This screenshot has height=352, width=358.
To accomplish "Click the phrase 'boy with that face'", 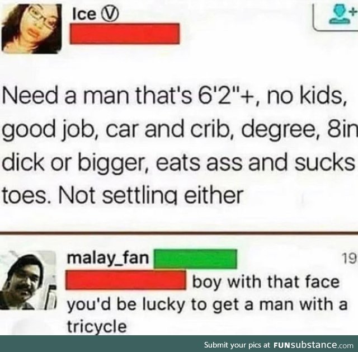I will pyautogui.click(x=266, y=282).
